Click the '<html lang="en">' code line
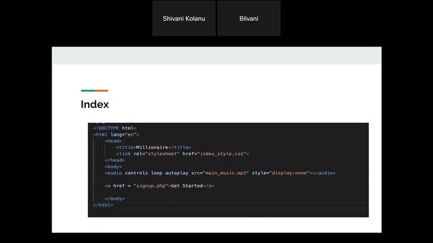This screenshot has height=243, width=433. point(116,134)
